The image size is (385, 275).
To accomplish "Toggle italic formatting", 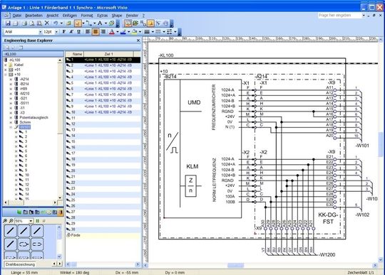I will pyautogui.click(x=71, y=31).
